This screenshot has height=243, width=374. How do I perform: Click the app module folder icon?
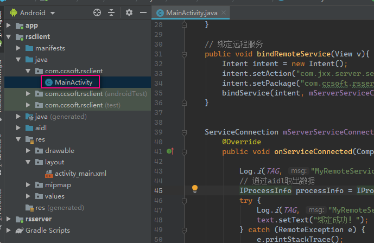(x=20, y=25)
